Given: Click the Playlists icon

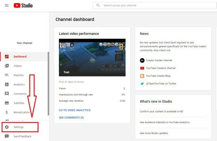Looking at the screenshot, I should (7, 75).
